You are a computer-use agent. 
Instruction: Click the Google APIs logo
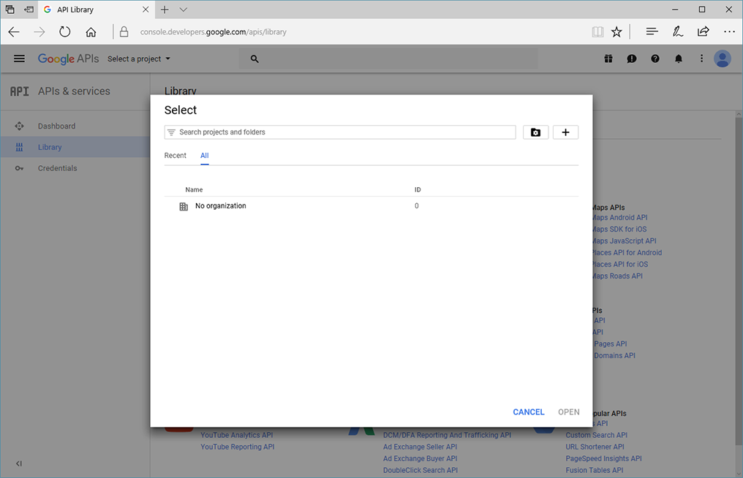click(x=68, y=58)
